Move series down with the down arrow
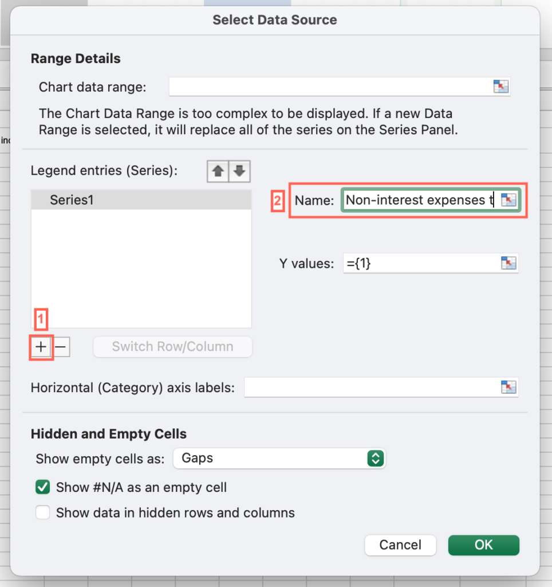The image size is (552, 587). tap(239, 171)
